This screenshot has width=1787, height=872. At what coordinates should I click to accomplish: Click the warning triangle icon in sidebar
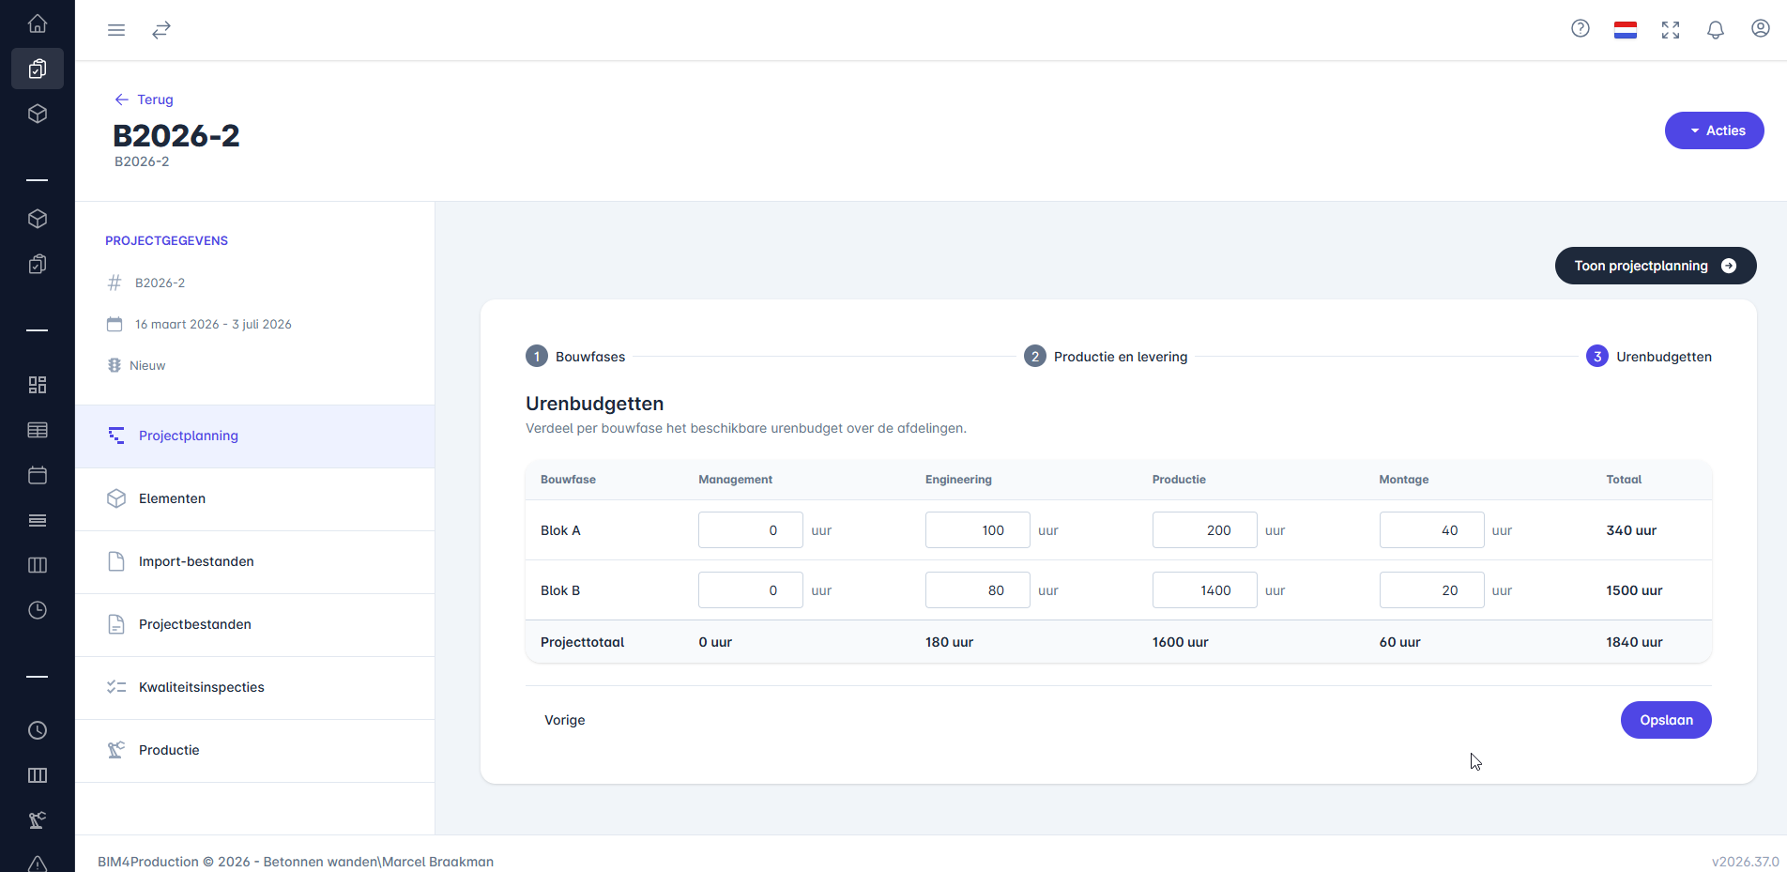pyautogui.click(x=38, y=864)
